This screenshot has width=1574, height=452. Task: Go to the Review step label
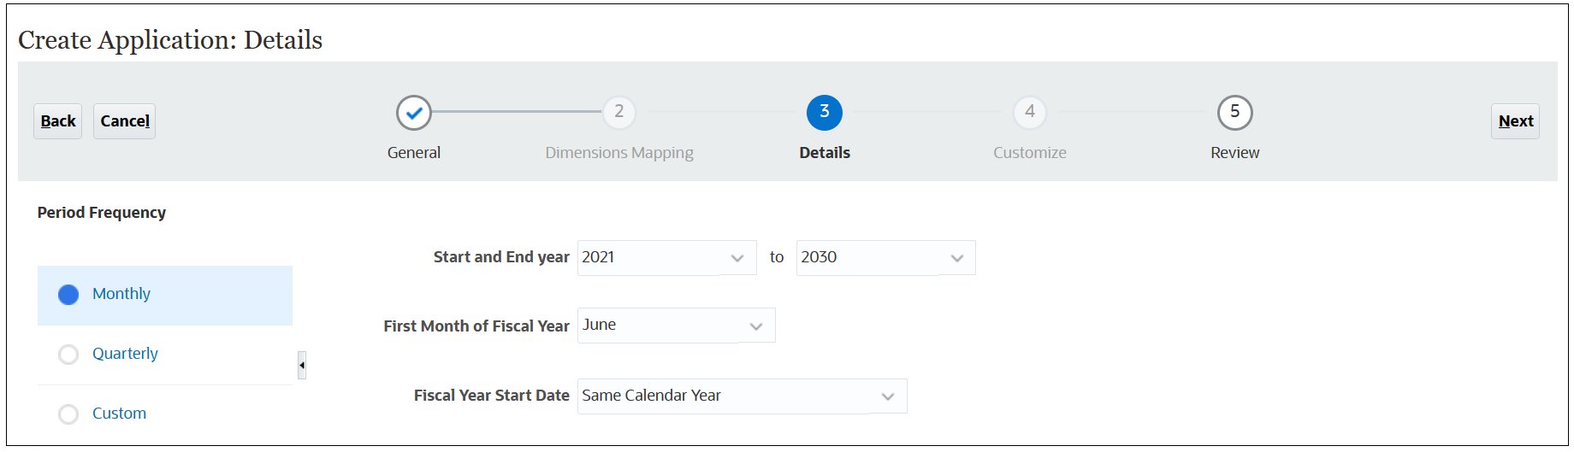point(1235,153)
